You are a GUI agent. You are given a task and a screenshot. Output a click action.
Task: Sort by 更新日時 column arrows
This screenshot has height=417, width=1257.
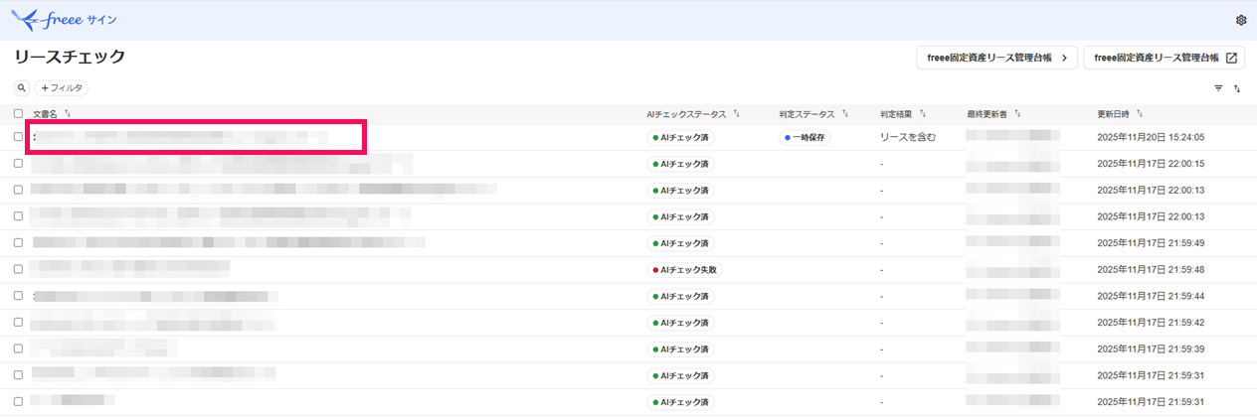pyautogui.click(x=1140, y=114)
